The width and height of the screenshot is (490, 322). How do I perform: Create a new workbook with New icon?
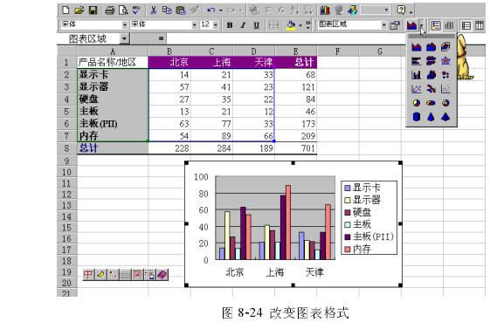[66, 10]
